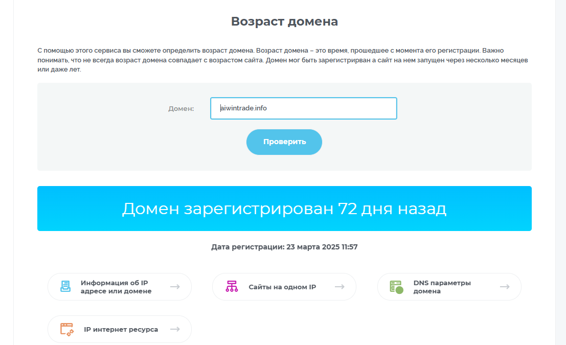This screenshot has width=566, height=345.
Task: Click the domain input field with aiwintrade.info
Action: pyautogui.click(x=304, y=108)
